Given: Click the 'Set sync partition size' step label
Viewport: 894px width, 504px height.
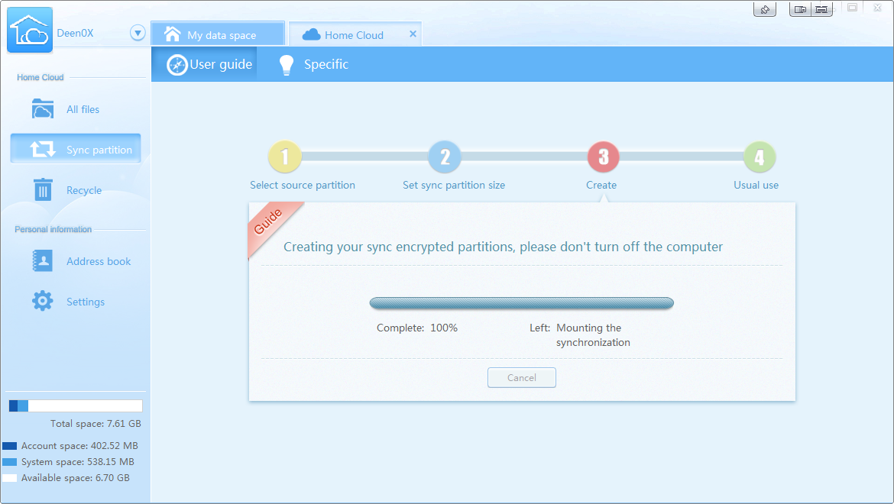Looking at the screenshot, I should coord(454,185).
